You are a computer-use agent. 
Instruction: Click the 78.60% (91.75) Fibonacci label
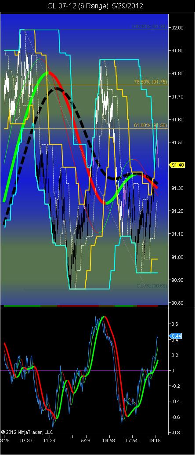tap(150, 82)
